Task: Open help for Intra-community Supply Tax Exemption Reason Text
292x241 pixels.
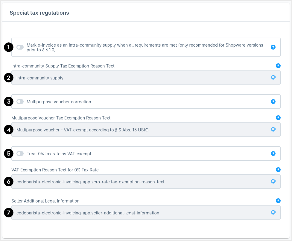Action: pos(278,66)
